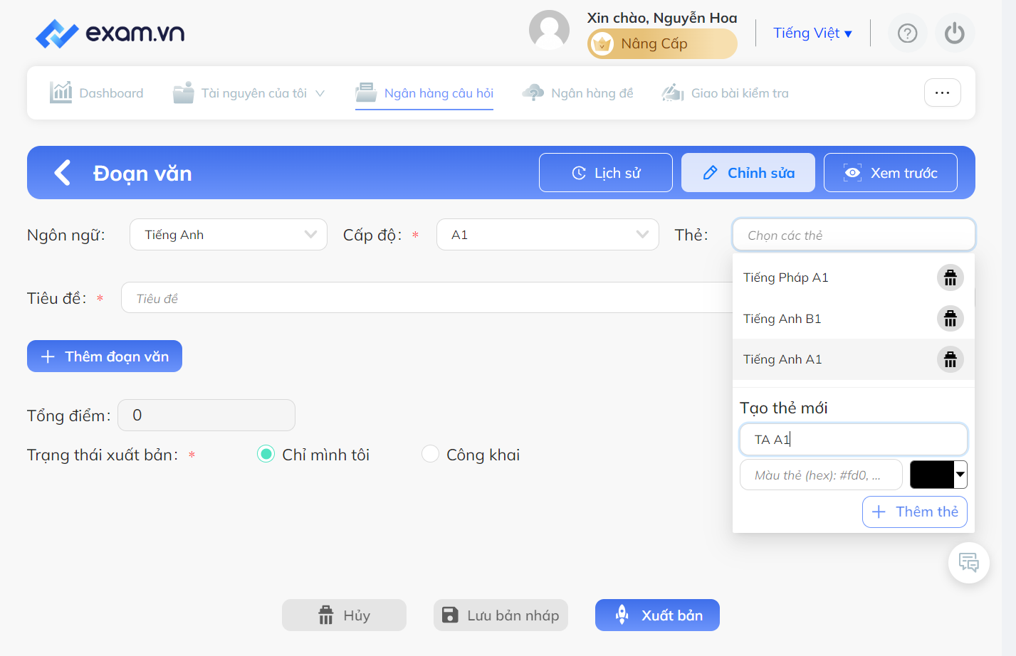Open the Giao bài kiểm tra tab
Viewport: 1016px width, 656px height.
(725, 93)
